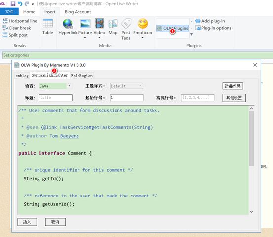Click the scroll up arrow in code area

[251, 108]
